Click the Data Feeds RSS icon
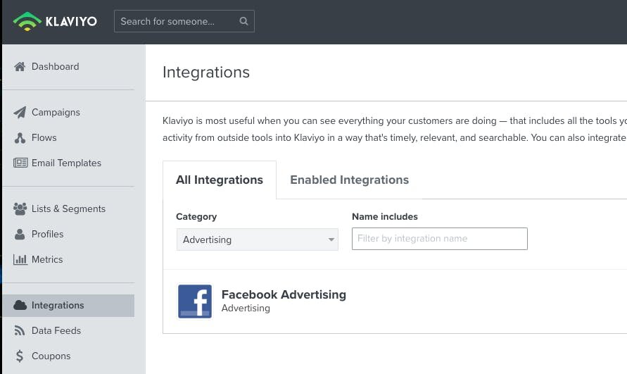Image resolution: width=627 pixels, height=374 pixels. [20, 331]
